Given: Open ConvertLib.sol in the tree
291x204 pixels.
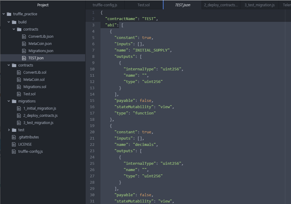Looking at the screenshot, I should coord(35,72).
